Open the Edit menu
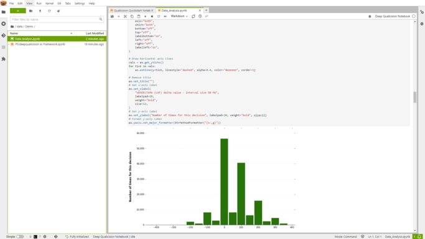The width and height of the screenshot is (425, 239). 20,4
